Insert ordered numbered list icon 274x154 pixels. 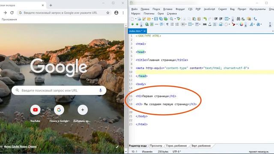177,24
